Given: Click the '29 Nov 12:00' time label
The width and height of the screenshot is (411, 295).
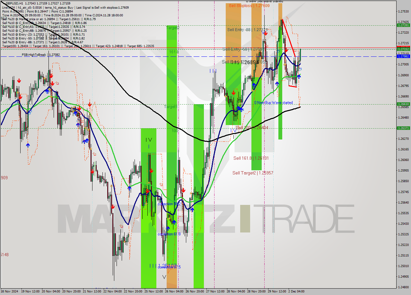Looking at the screenshot, I should point(277,291).
